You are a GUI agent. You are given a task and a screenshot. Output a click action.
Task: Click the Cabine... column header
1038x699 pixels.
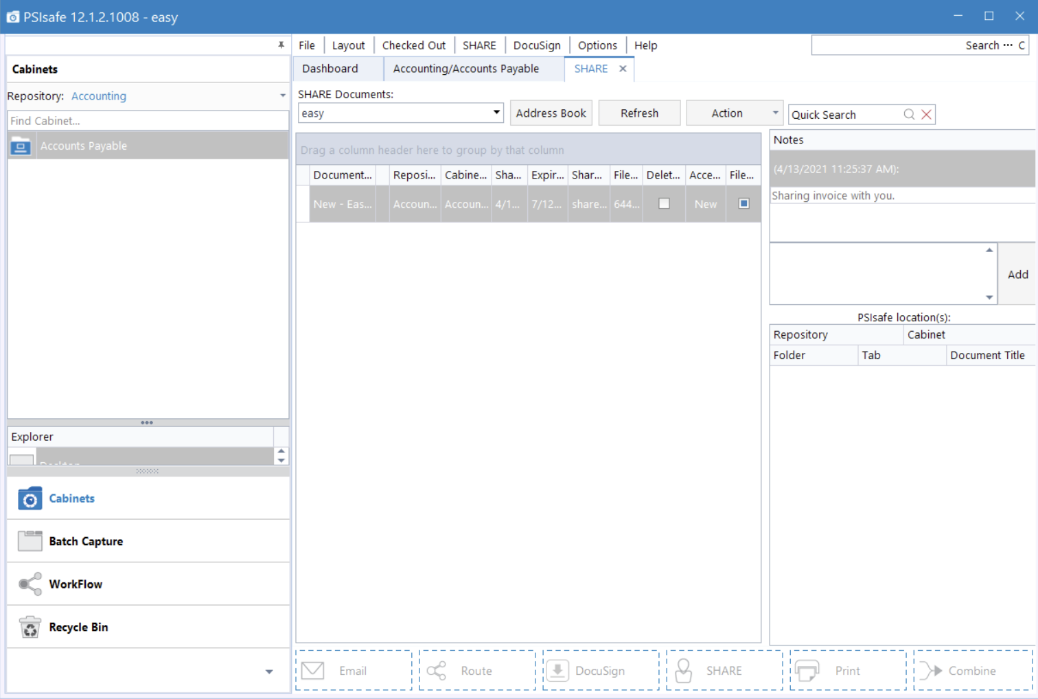[465, 175]
